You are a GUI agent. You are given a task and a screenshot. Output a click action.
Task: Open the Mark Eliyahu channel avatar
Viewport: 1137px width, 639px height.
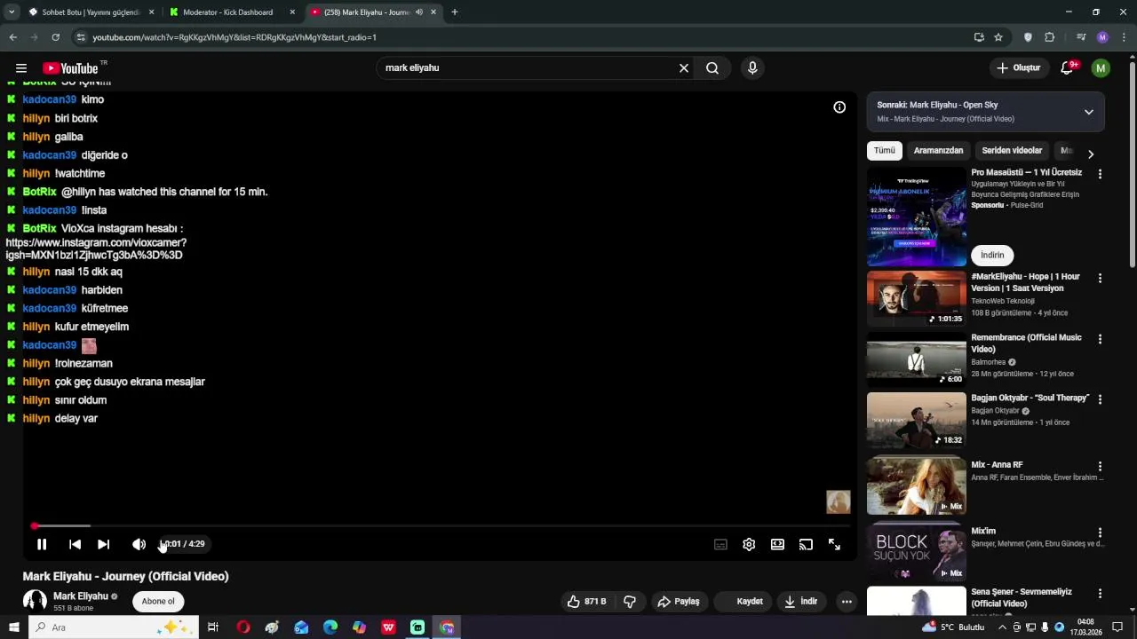click(x=35, y=601)
